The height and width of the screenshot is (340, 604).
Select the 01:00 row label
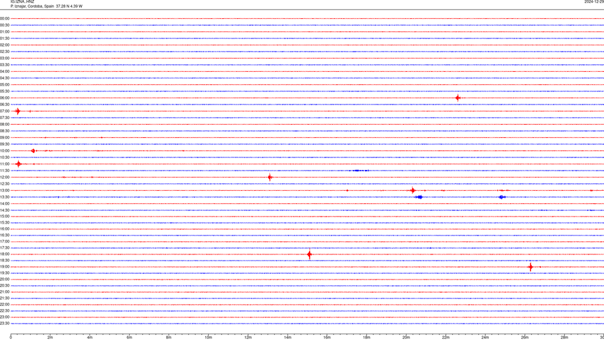pyautogui.click(x=4, y=31)
